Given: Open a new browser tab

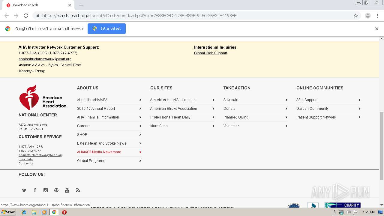Looking at the screenshot, I should [81, 5].
